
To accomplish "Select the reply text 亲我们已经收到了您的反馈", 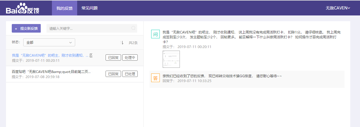I will [x=222, y=76].
